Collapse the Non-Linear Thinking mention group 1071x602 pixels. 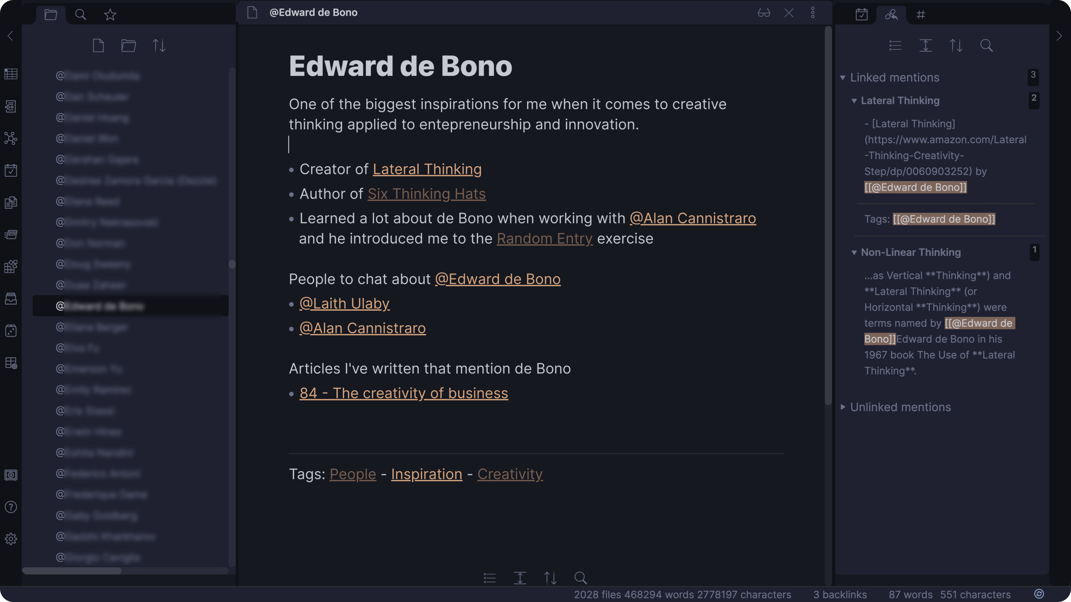854,253
